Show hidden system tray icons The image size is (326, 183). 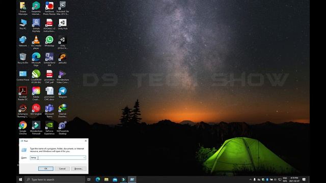(251, 179)
